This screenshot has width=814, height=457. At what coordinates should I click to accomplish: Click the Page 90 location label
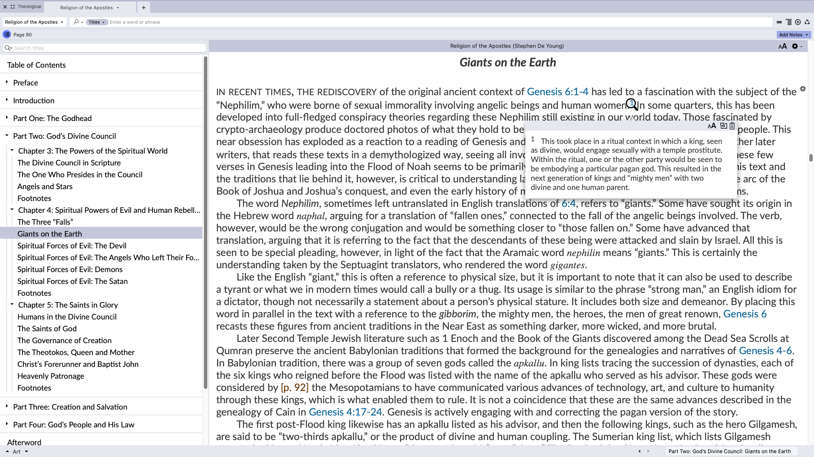pos(22,35)
